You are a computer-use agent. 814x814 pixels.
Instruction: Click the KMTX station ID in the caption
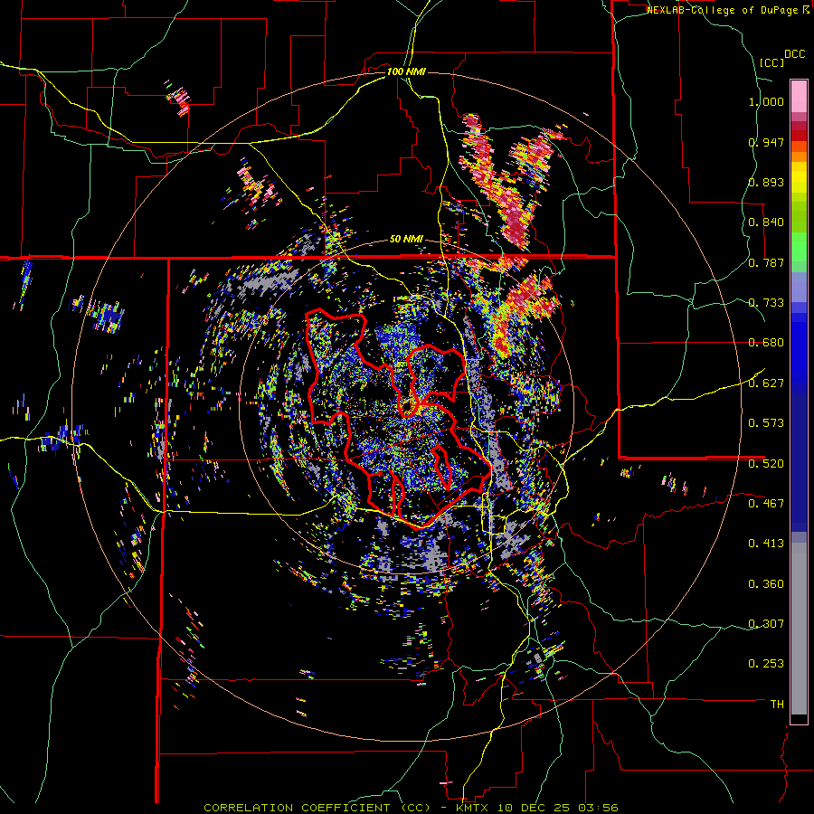(474, 808)
